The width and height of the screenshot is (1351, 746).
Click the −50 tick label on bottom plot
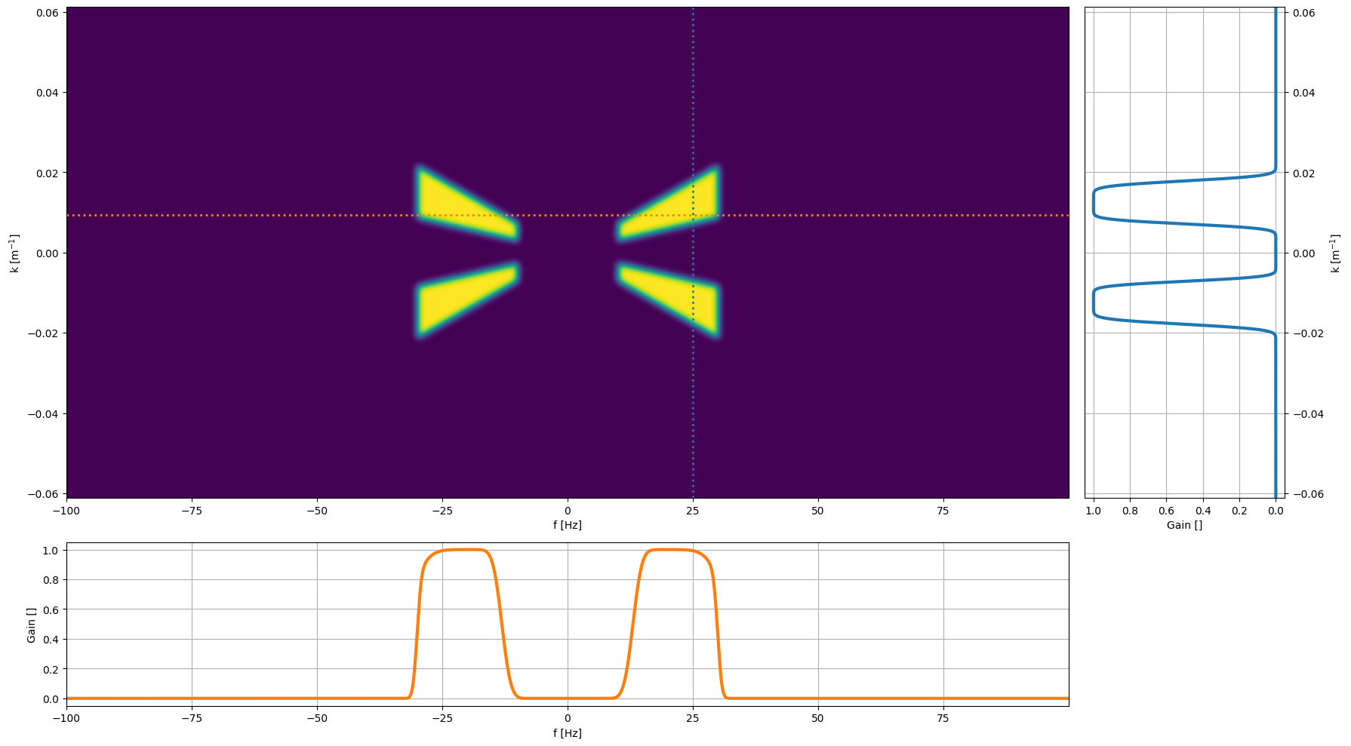tap(317, 719)
